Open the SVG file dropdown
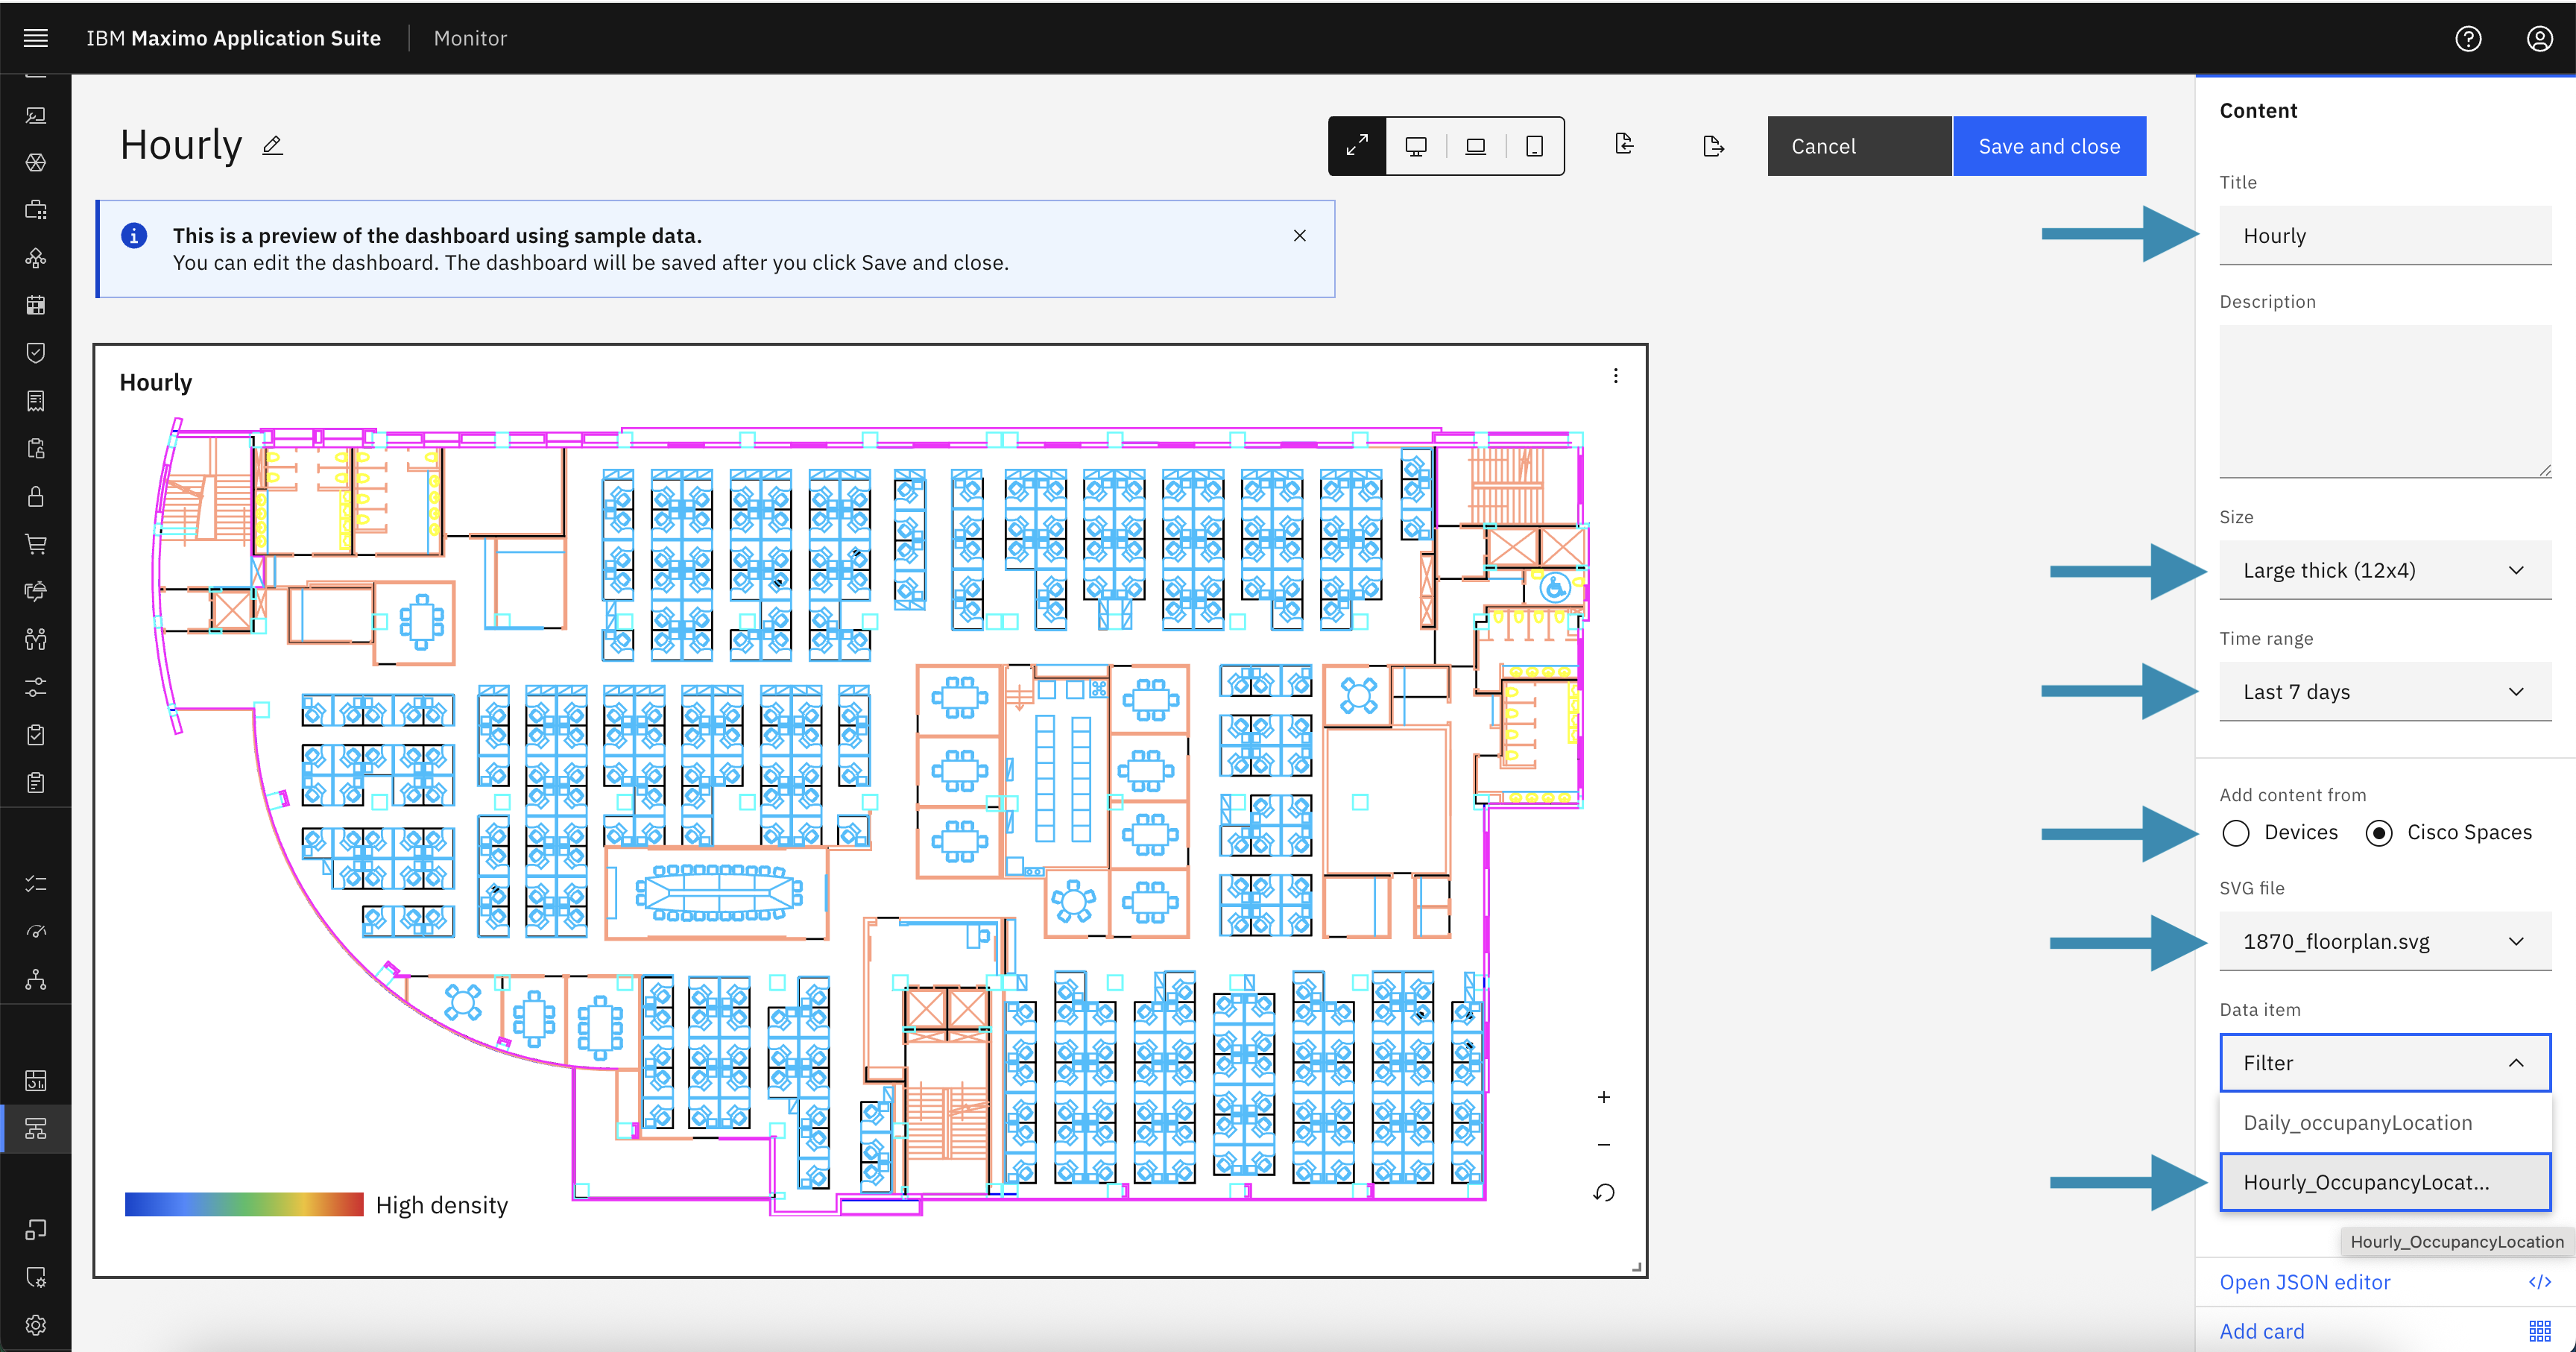Image resolution: width=2576 pixels, height=1352 pixels. point(2385,941)
